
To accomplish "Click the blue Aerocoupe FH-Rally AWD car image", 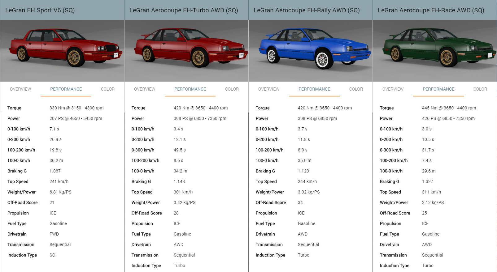I will 311,51.
